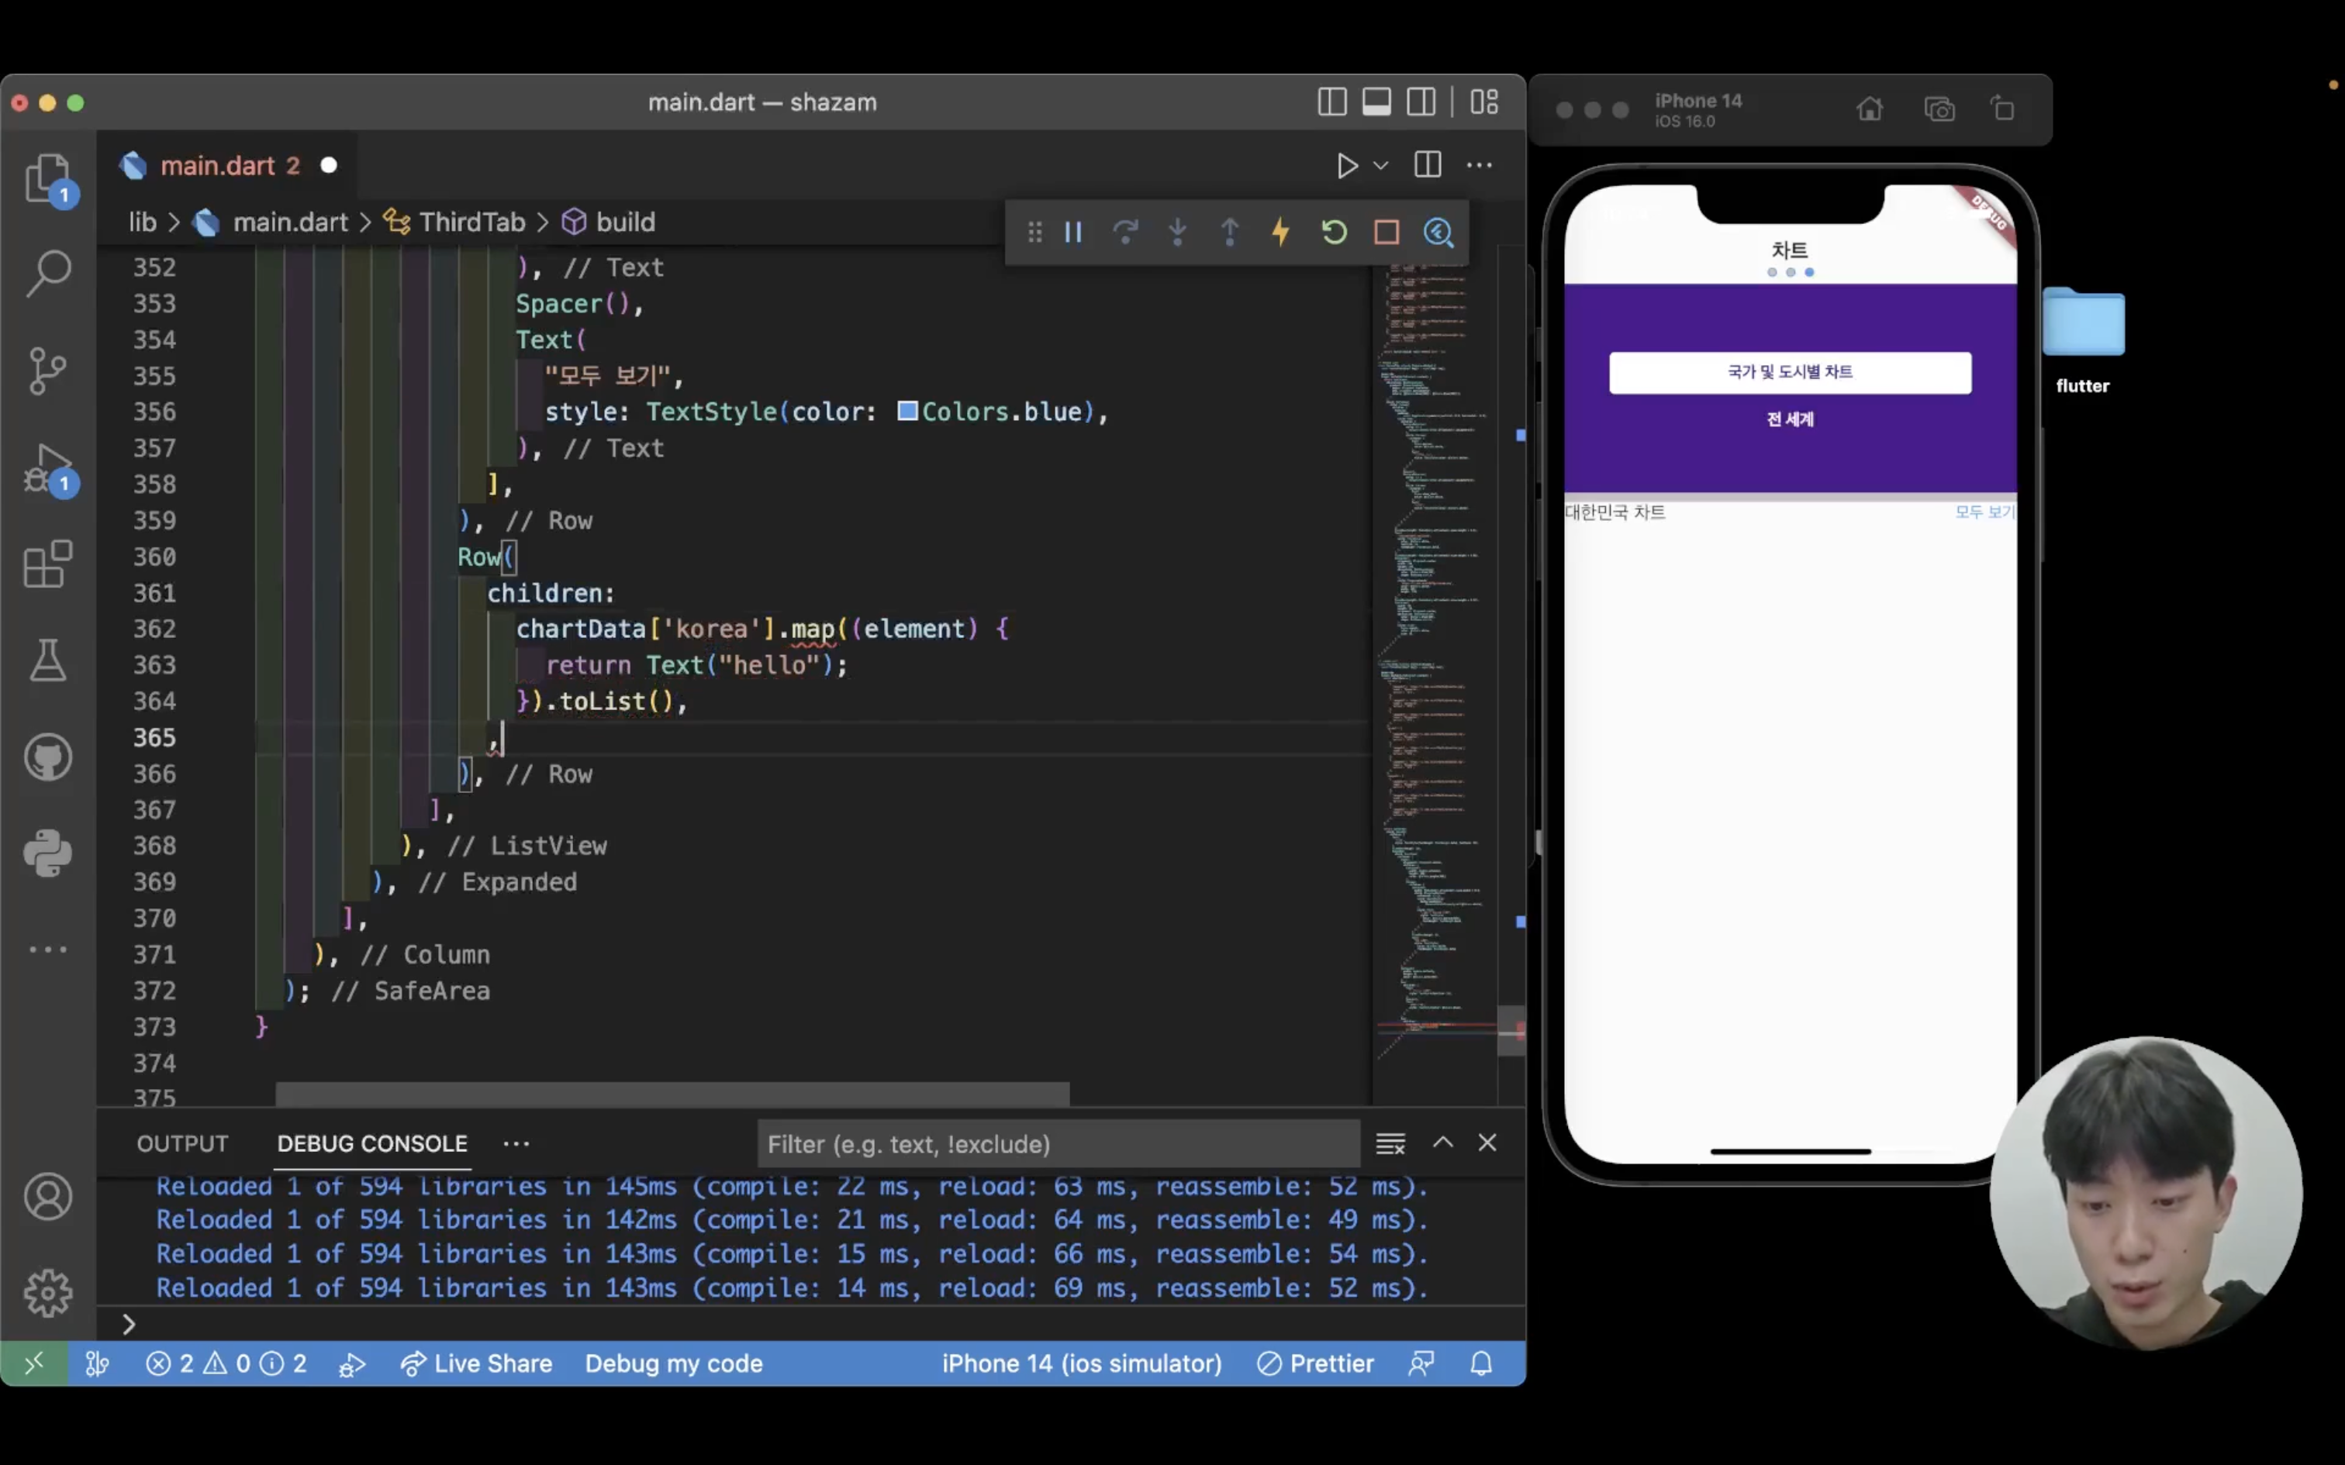
Task: Open the Search view in activity bar
Action: tap(47, 274)
